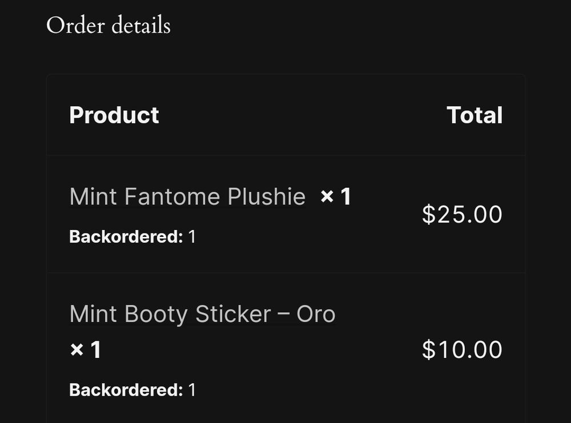Click Backordered label under Mint Fantome Plushie
The width and height of the screenshot is (571, 423).
coord(126,237)
